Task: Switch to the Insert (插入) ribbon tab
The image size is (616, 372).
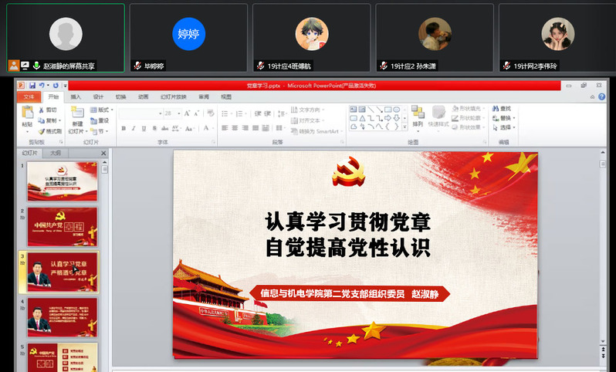Action: pos(76,97)
